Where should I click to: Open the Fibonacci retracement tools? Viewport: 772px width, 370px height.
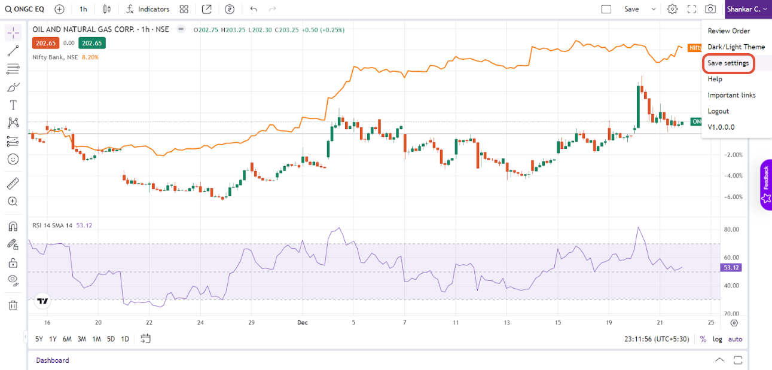[x=13, y=69]
